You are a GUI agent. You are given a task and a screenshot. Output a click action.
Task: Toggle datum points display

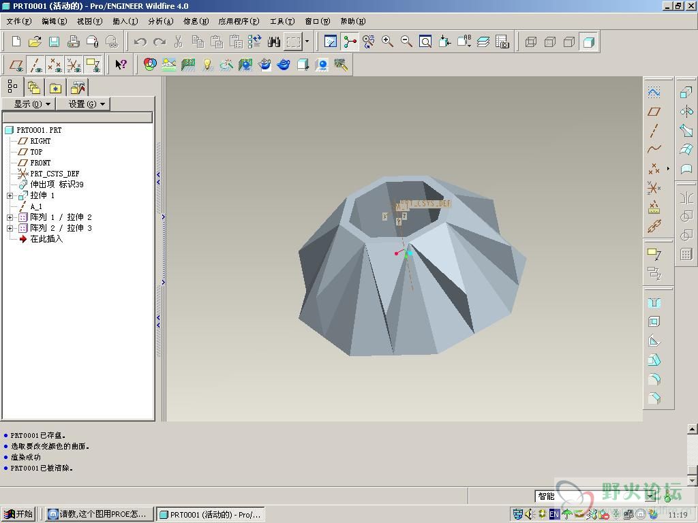click(x=55, y=65)
